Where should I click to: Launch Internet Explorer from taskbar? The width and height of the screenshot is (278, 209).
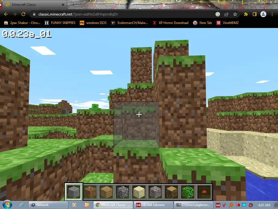point(22,205)
